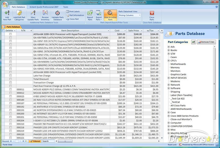Check Delete box for Total Discount row
This screenshot has height=148, width=220.
[x=10, y=79]
